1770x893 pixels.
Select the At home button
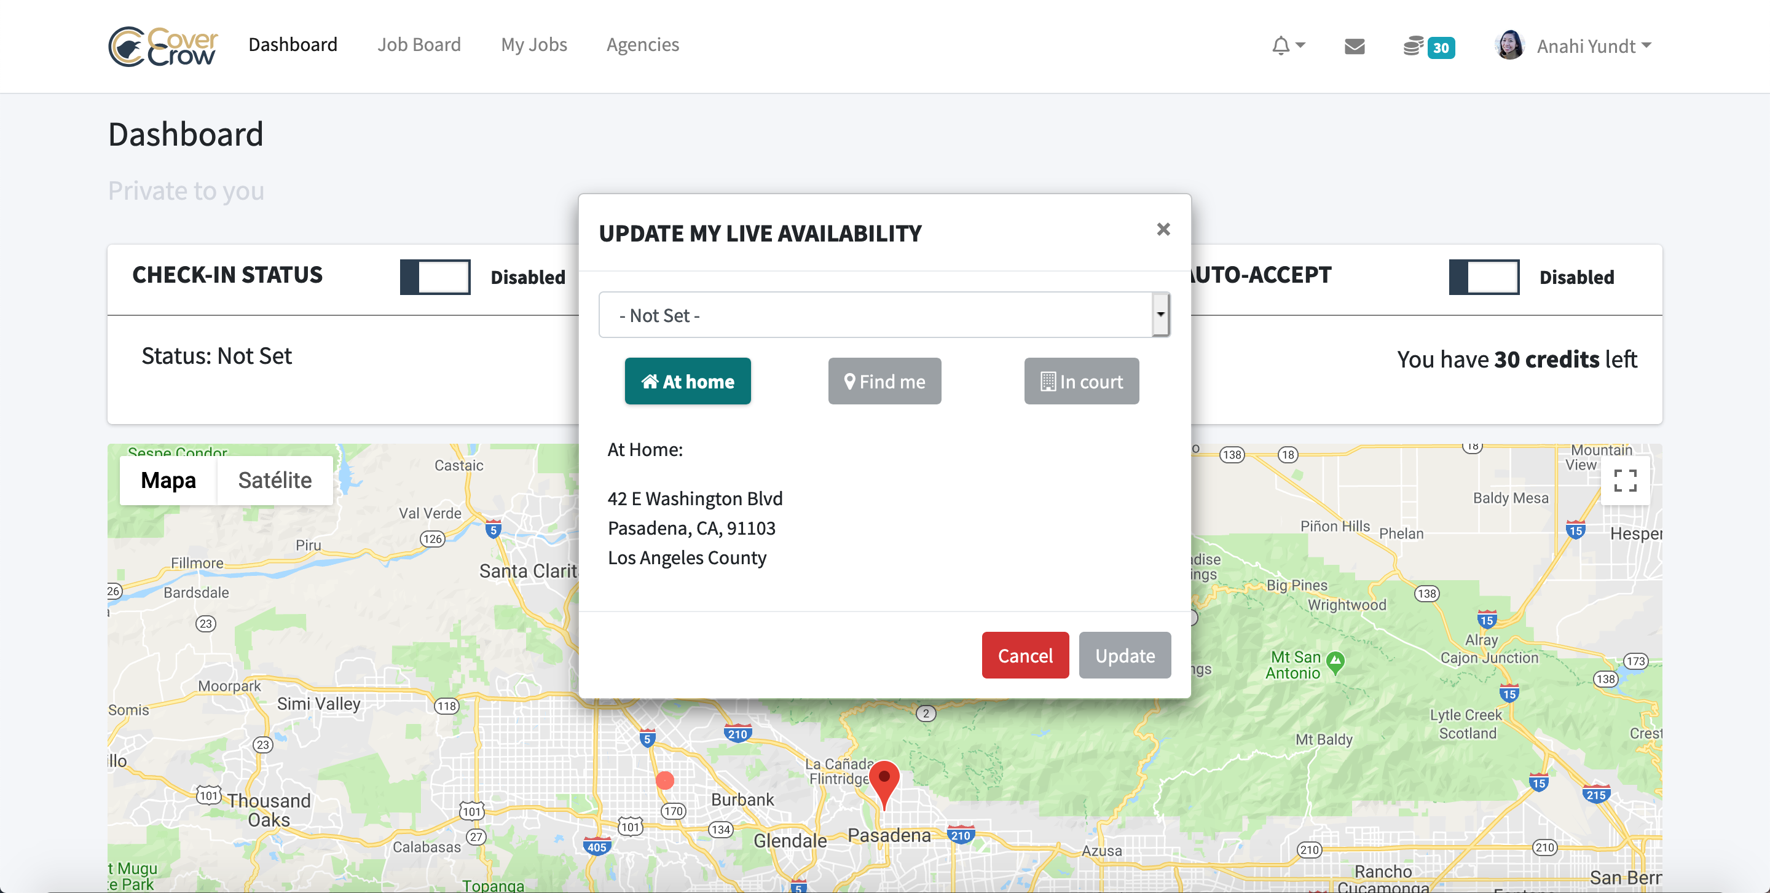(688, 381)
